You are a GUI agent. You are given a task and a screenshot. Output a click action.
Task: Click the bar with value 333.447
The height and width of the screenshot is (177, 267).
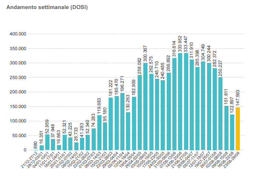[186, 102]
